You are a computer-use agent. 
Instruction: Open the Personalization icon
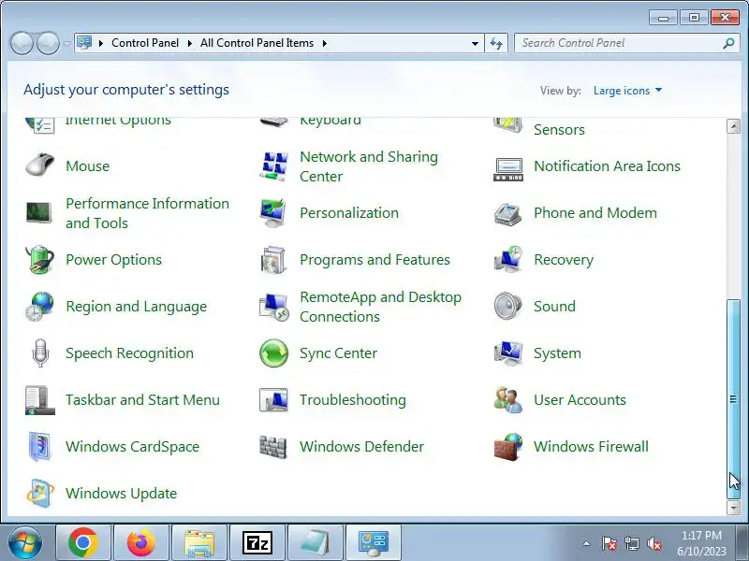(273, 213)
